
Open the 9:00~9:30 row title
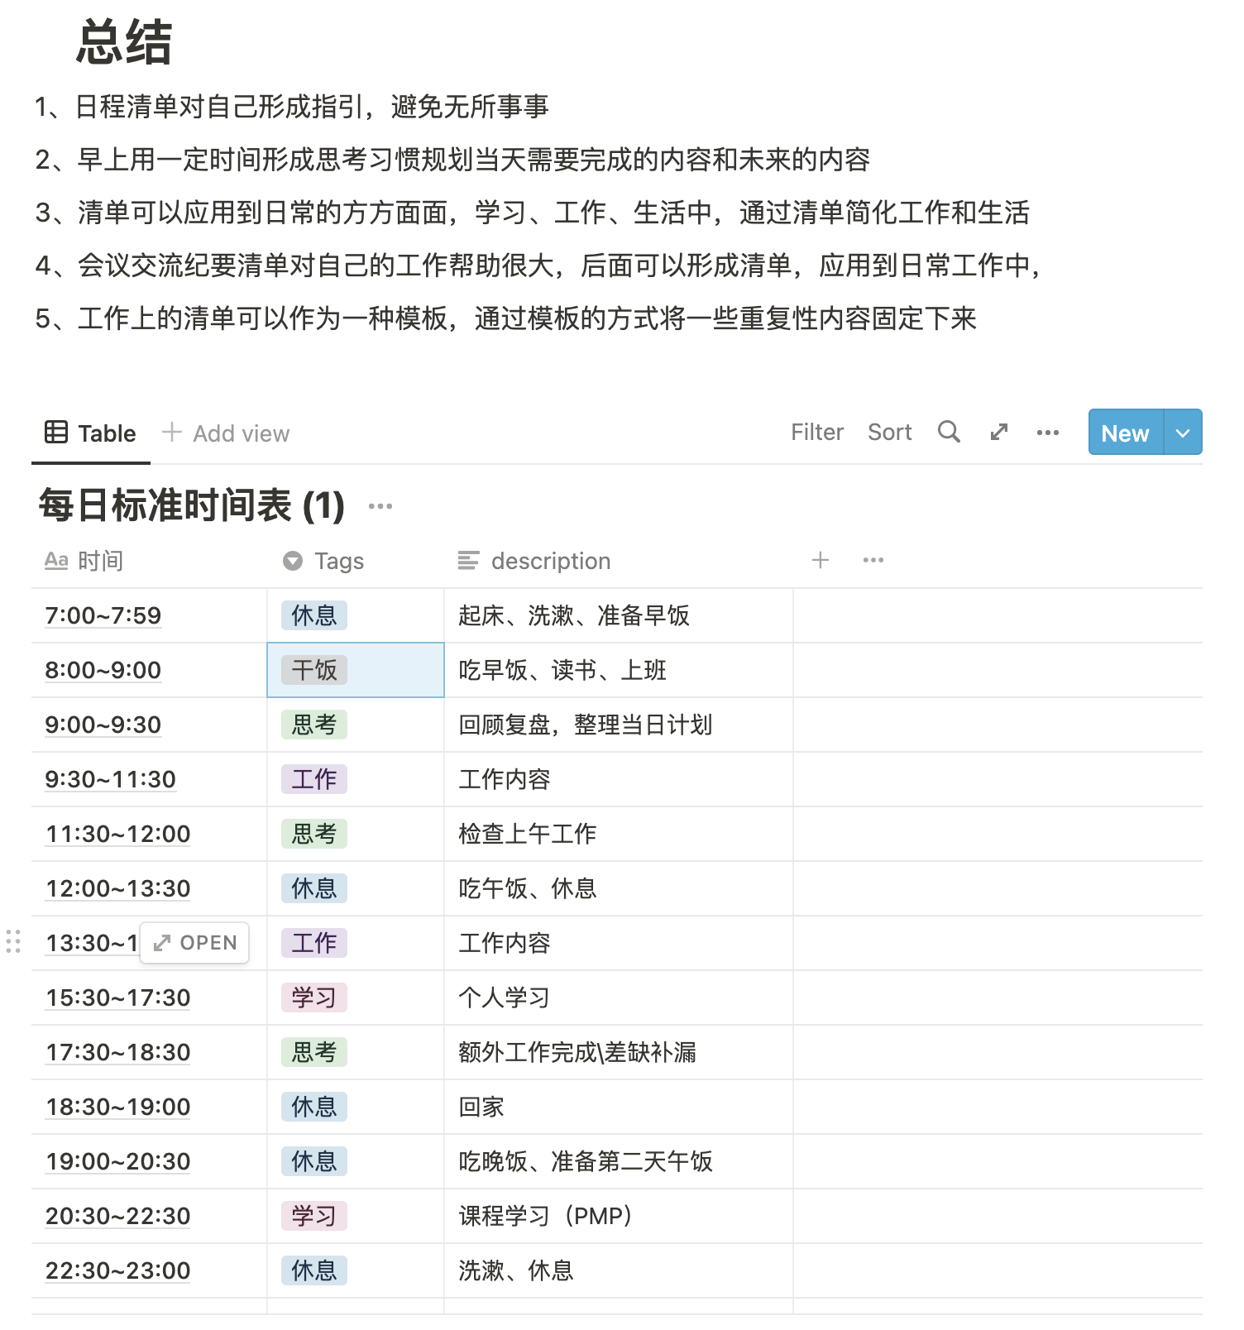(x=103, y=725)
